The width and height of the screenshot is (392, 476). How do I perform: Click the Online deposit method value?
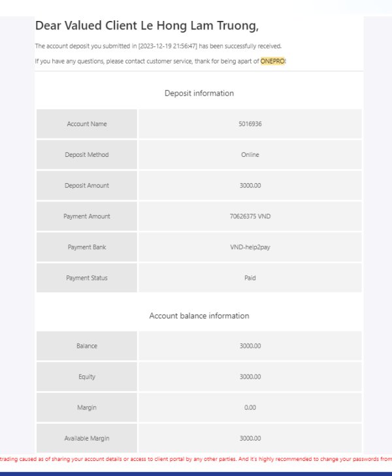[x=250, y=155]
